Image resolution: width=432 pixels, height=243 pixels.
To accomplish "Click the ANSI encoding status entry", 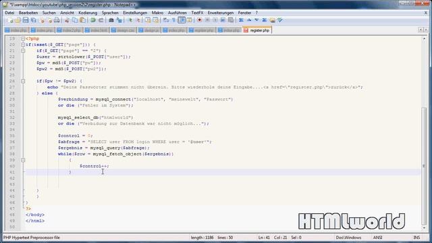I will (378, 238).
